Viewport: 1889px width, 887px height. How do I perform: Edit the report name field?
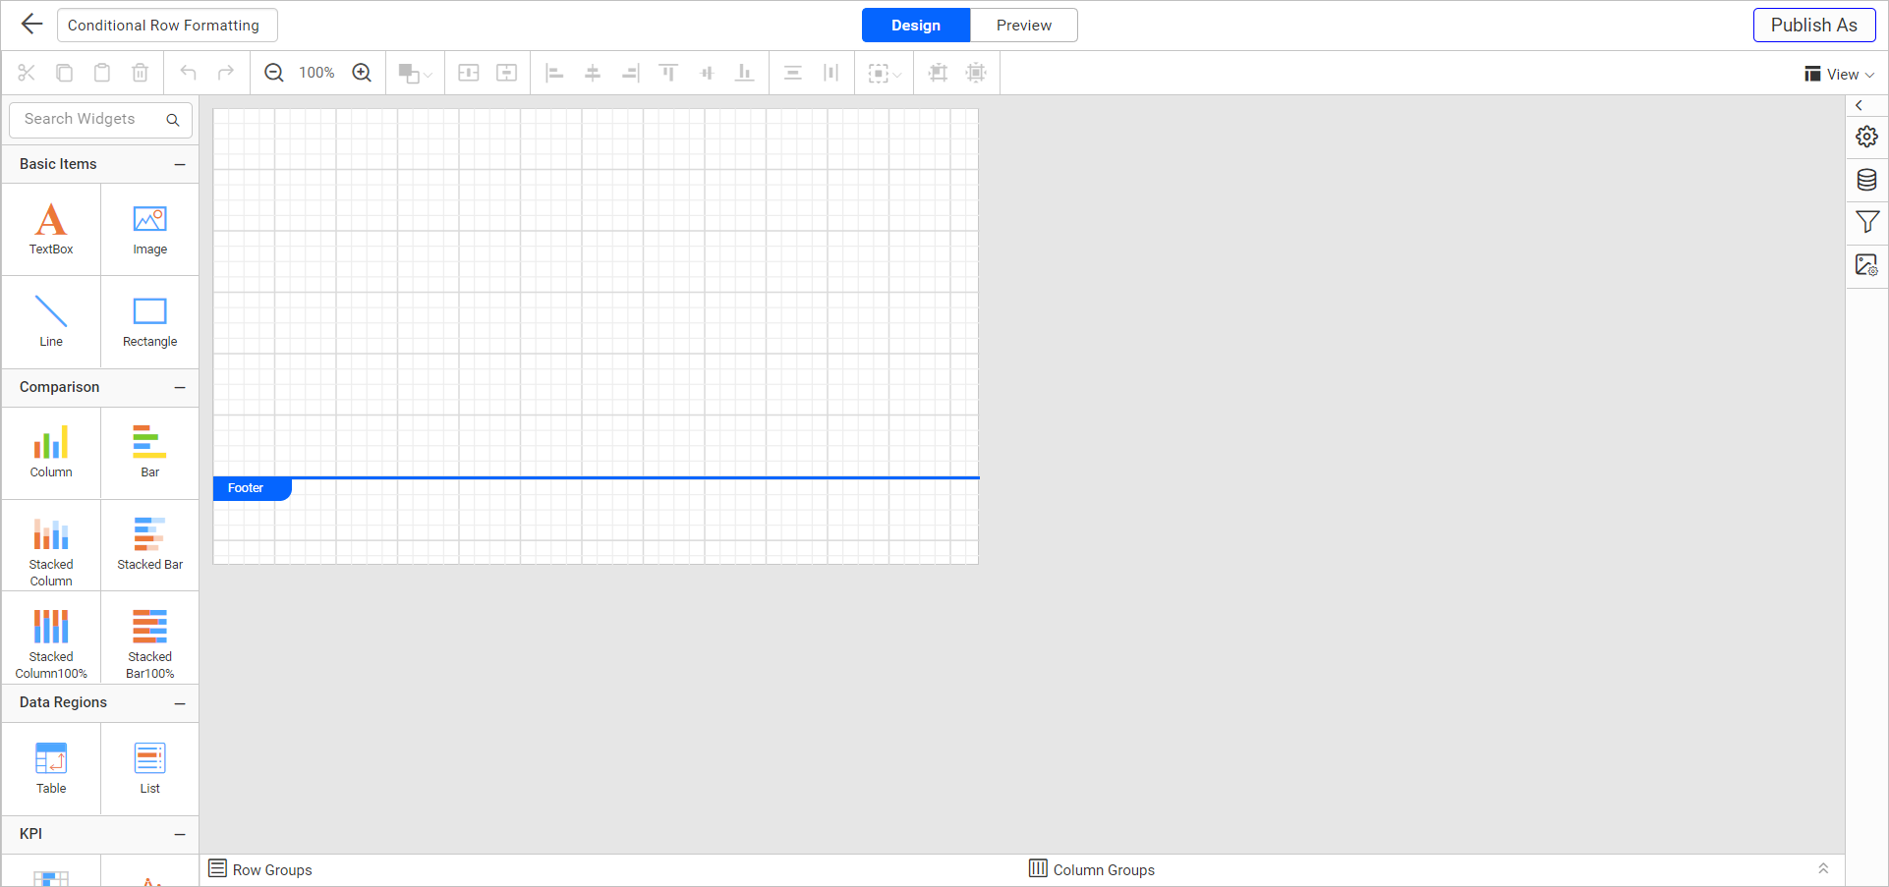167,26
